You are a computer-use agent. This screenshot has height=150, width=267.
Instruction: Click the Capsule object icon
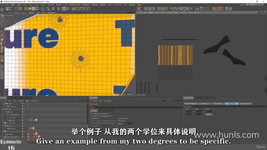[x=8, y=106]
